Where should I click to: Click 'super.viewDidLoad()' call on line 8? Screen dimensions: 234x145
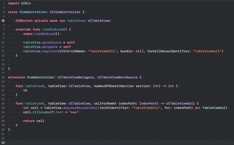(41, 34)
